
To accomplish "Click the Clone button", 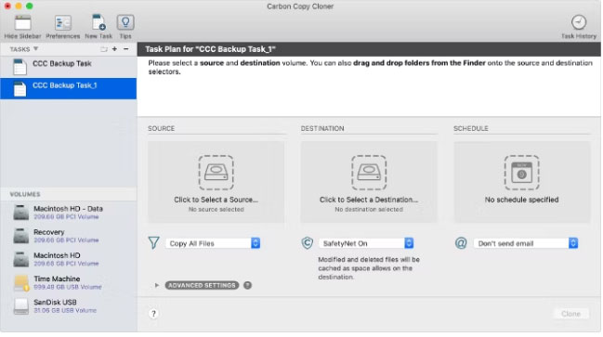I will click(571, 314).
